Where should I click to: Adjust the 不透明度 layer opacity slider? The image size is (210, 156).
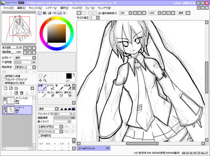[x=25, y=62]
